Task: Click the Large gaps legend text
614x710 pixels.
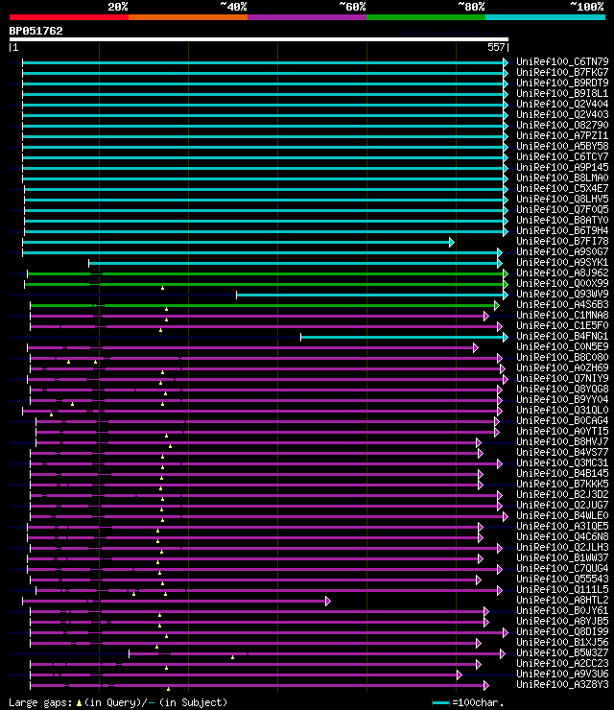Action: click(118, 702)
